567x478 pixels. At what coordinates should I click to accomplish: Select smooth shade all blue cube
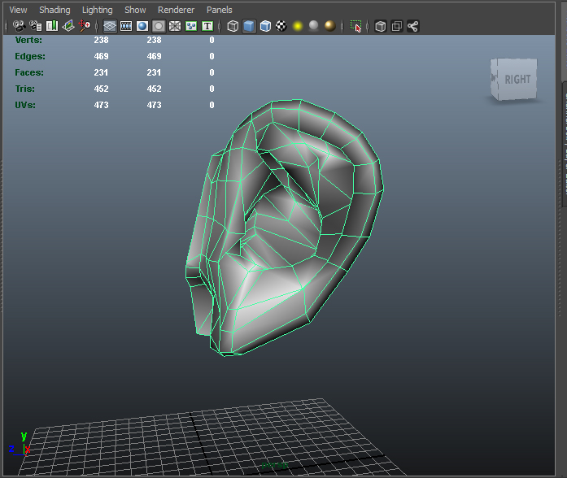click(249, 26)
